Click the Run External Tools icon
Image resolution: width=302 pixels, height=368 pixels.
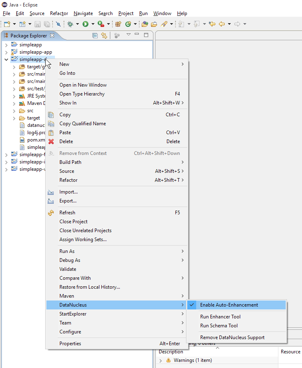[x=101, y=24]
